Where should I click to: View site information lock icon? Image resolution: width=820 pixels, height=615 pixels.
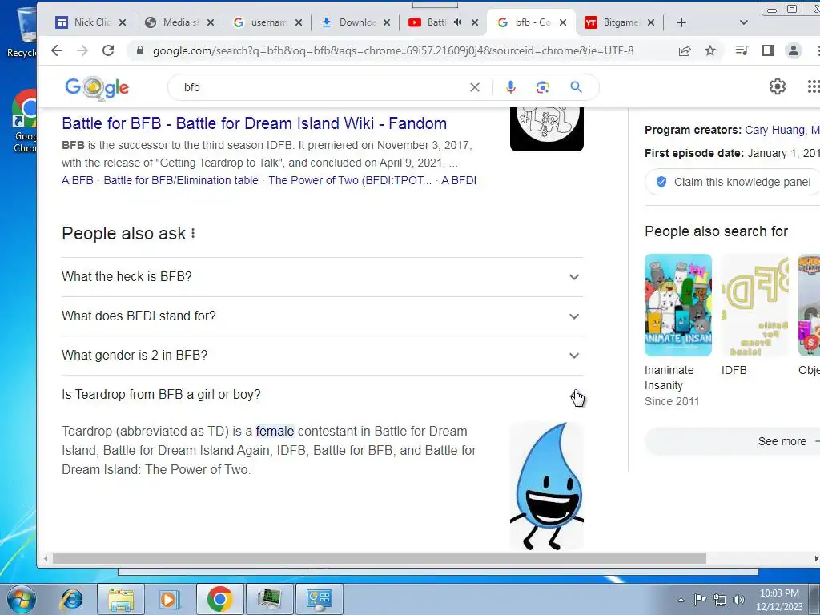139,50
